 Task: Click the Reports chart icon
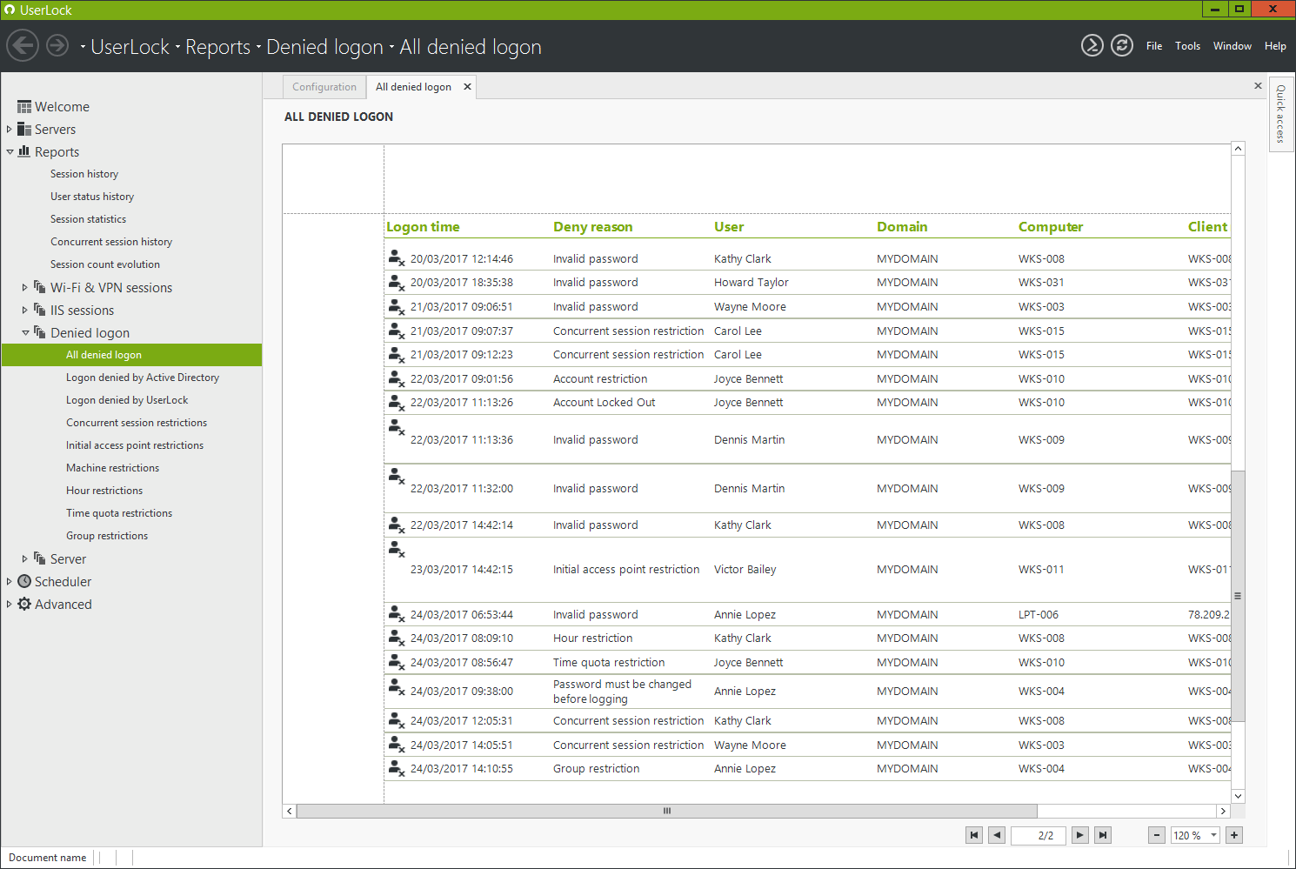pos(24,151)
